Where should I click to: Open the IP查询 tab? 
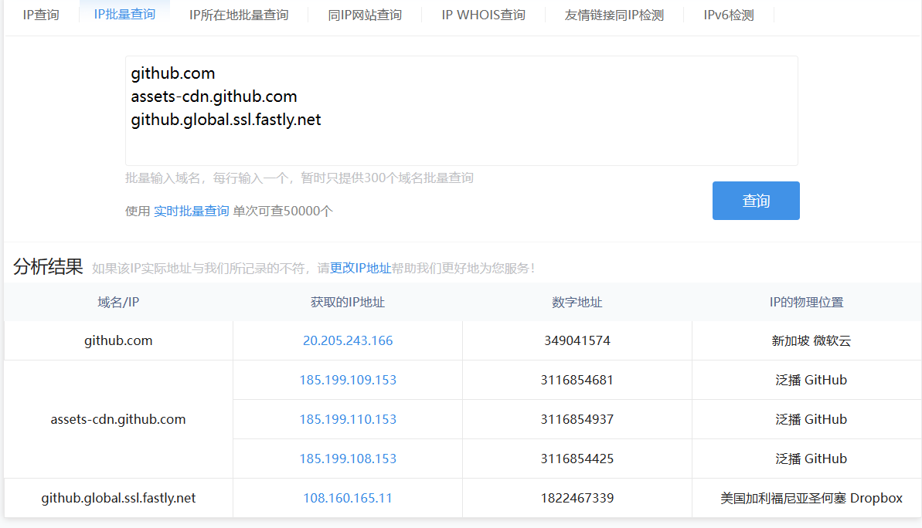pyautogui.click(x=41, y=15)
